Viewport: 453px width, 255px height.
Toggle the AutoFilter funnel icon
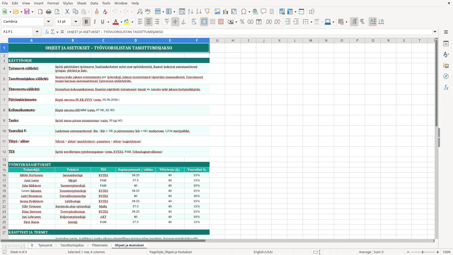[x=207, y=12]
